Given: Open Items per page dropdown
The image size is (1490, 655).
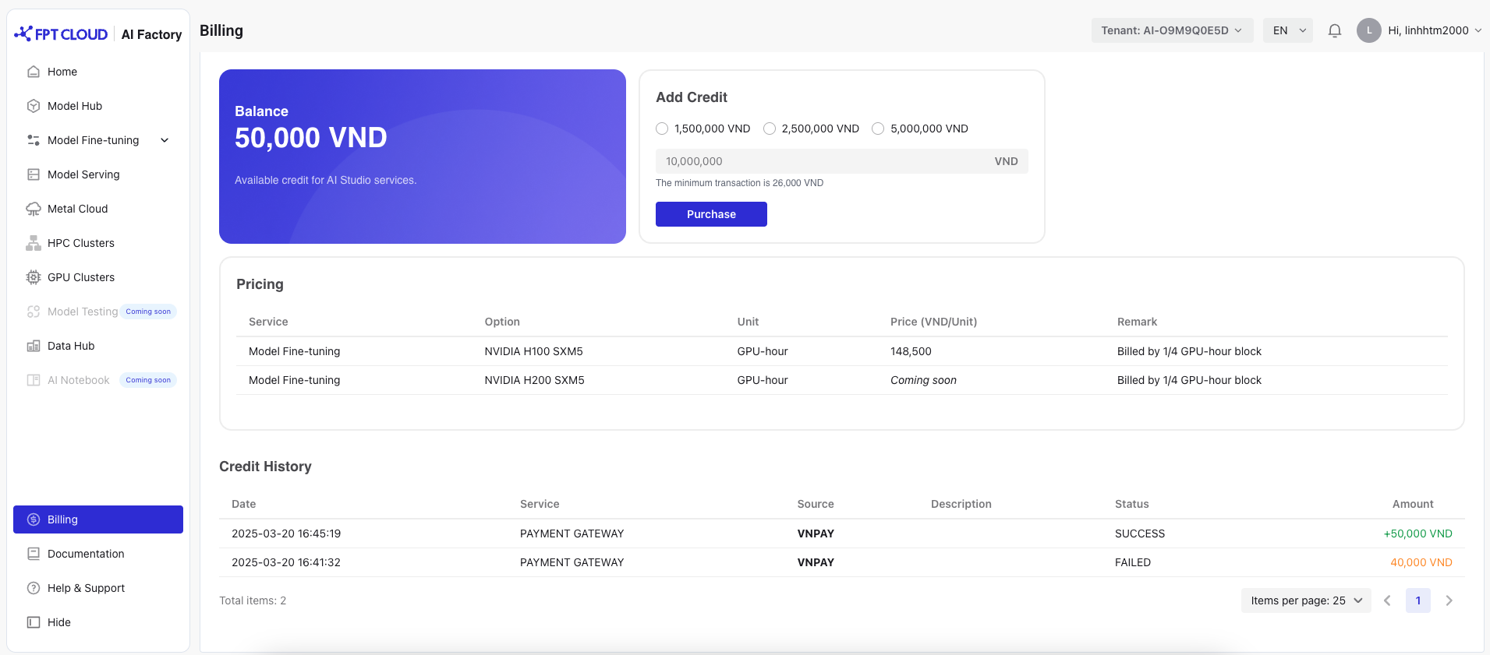Looking at the screenshot, I should coord(1306,600).
